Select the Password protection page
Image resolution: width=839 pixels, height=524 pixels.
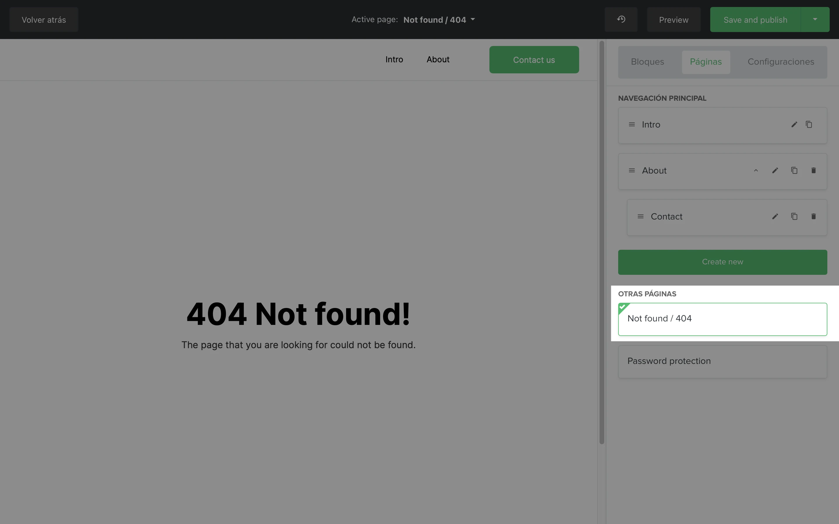[722, 362]
